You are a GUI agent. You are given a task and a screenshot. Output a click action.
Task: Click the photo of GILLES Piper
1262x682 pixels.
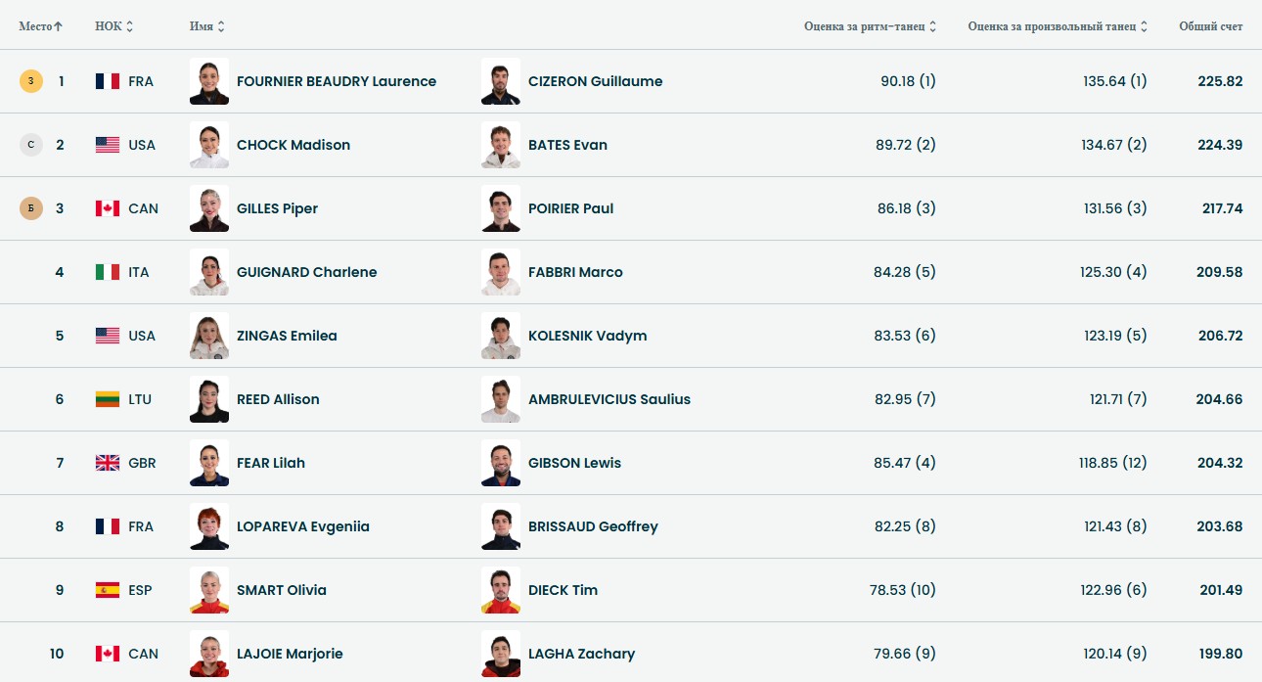[x=209, y=208]
